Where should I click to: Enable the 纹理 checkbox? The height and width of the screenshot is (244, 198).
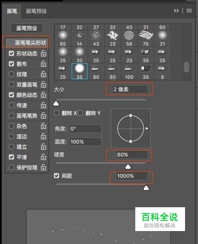coord(11,74)
